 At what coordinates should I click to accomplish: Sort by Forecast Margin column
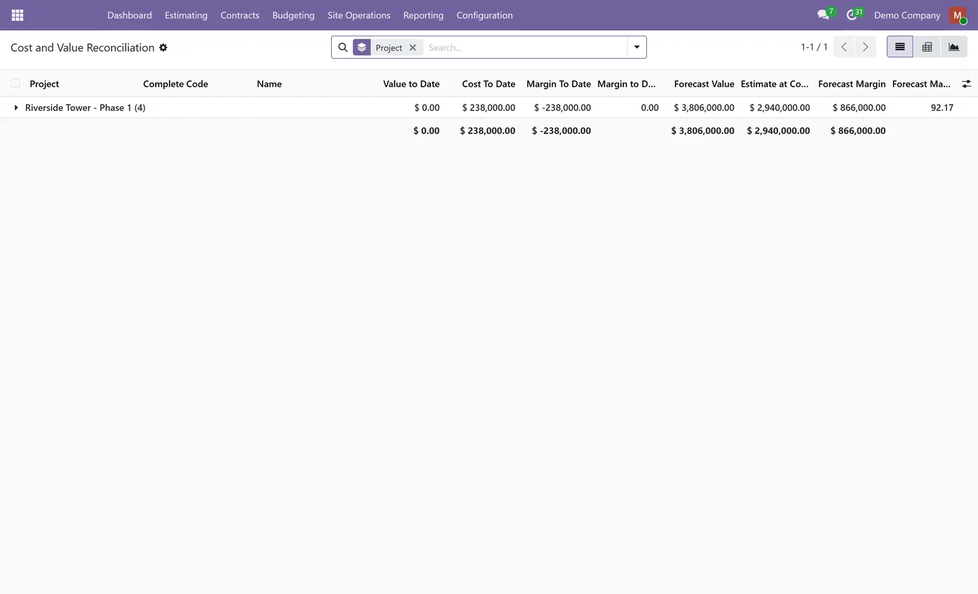coord(852,84)
